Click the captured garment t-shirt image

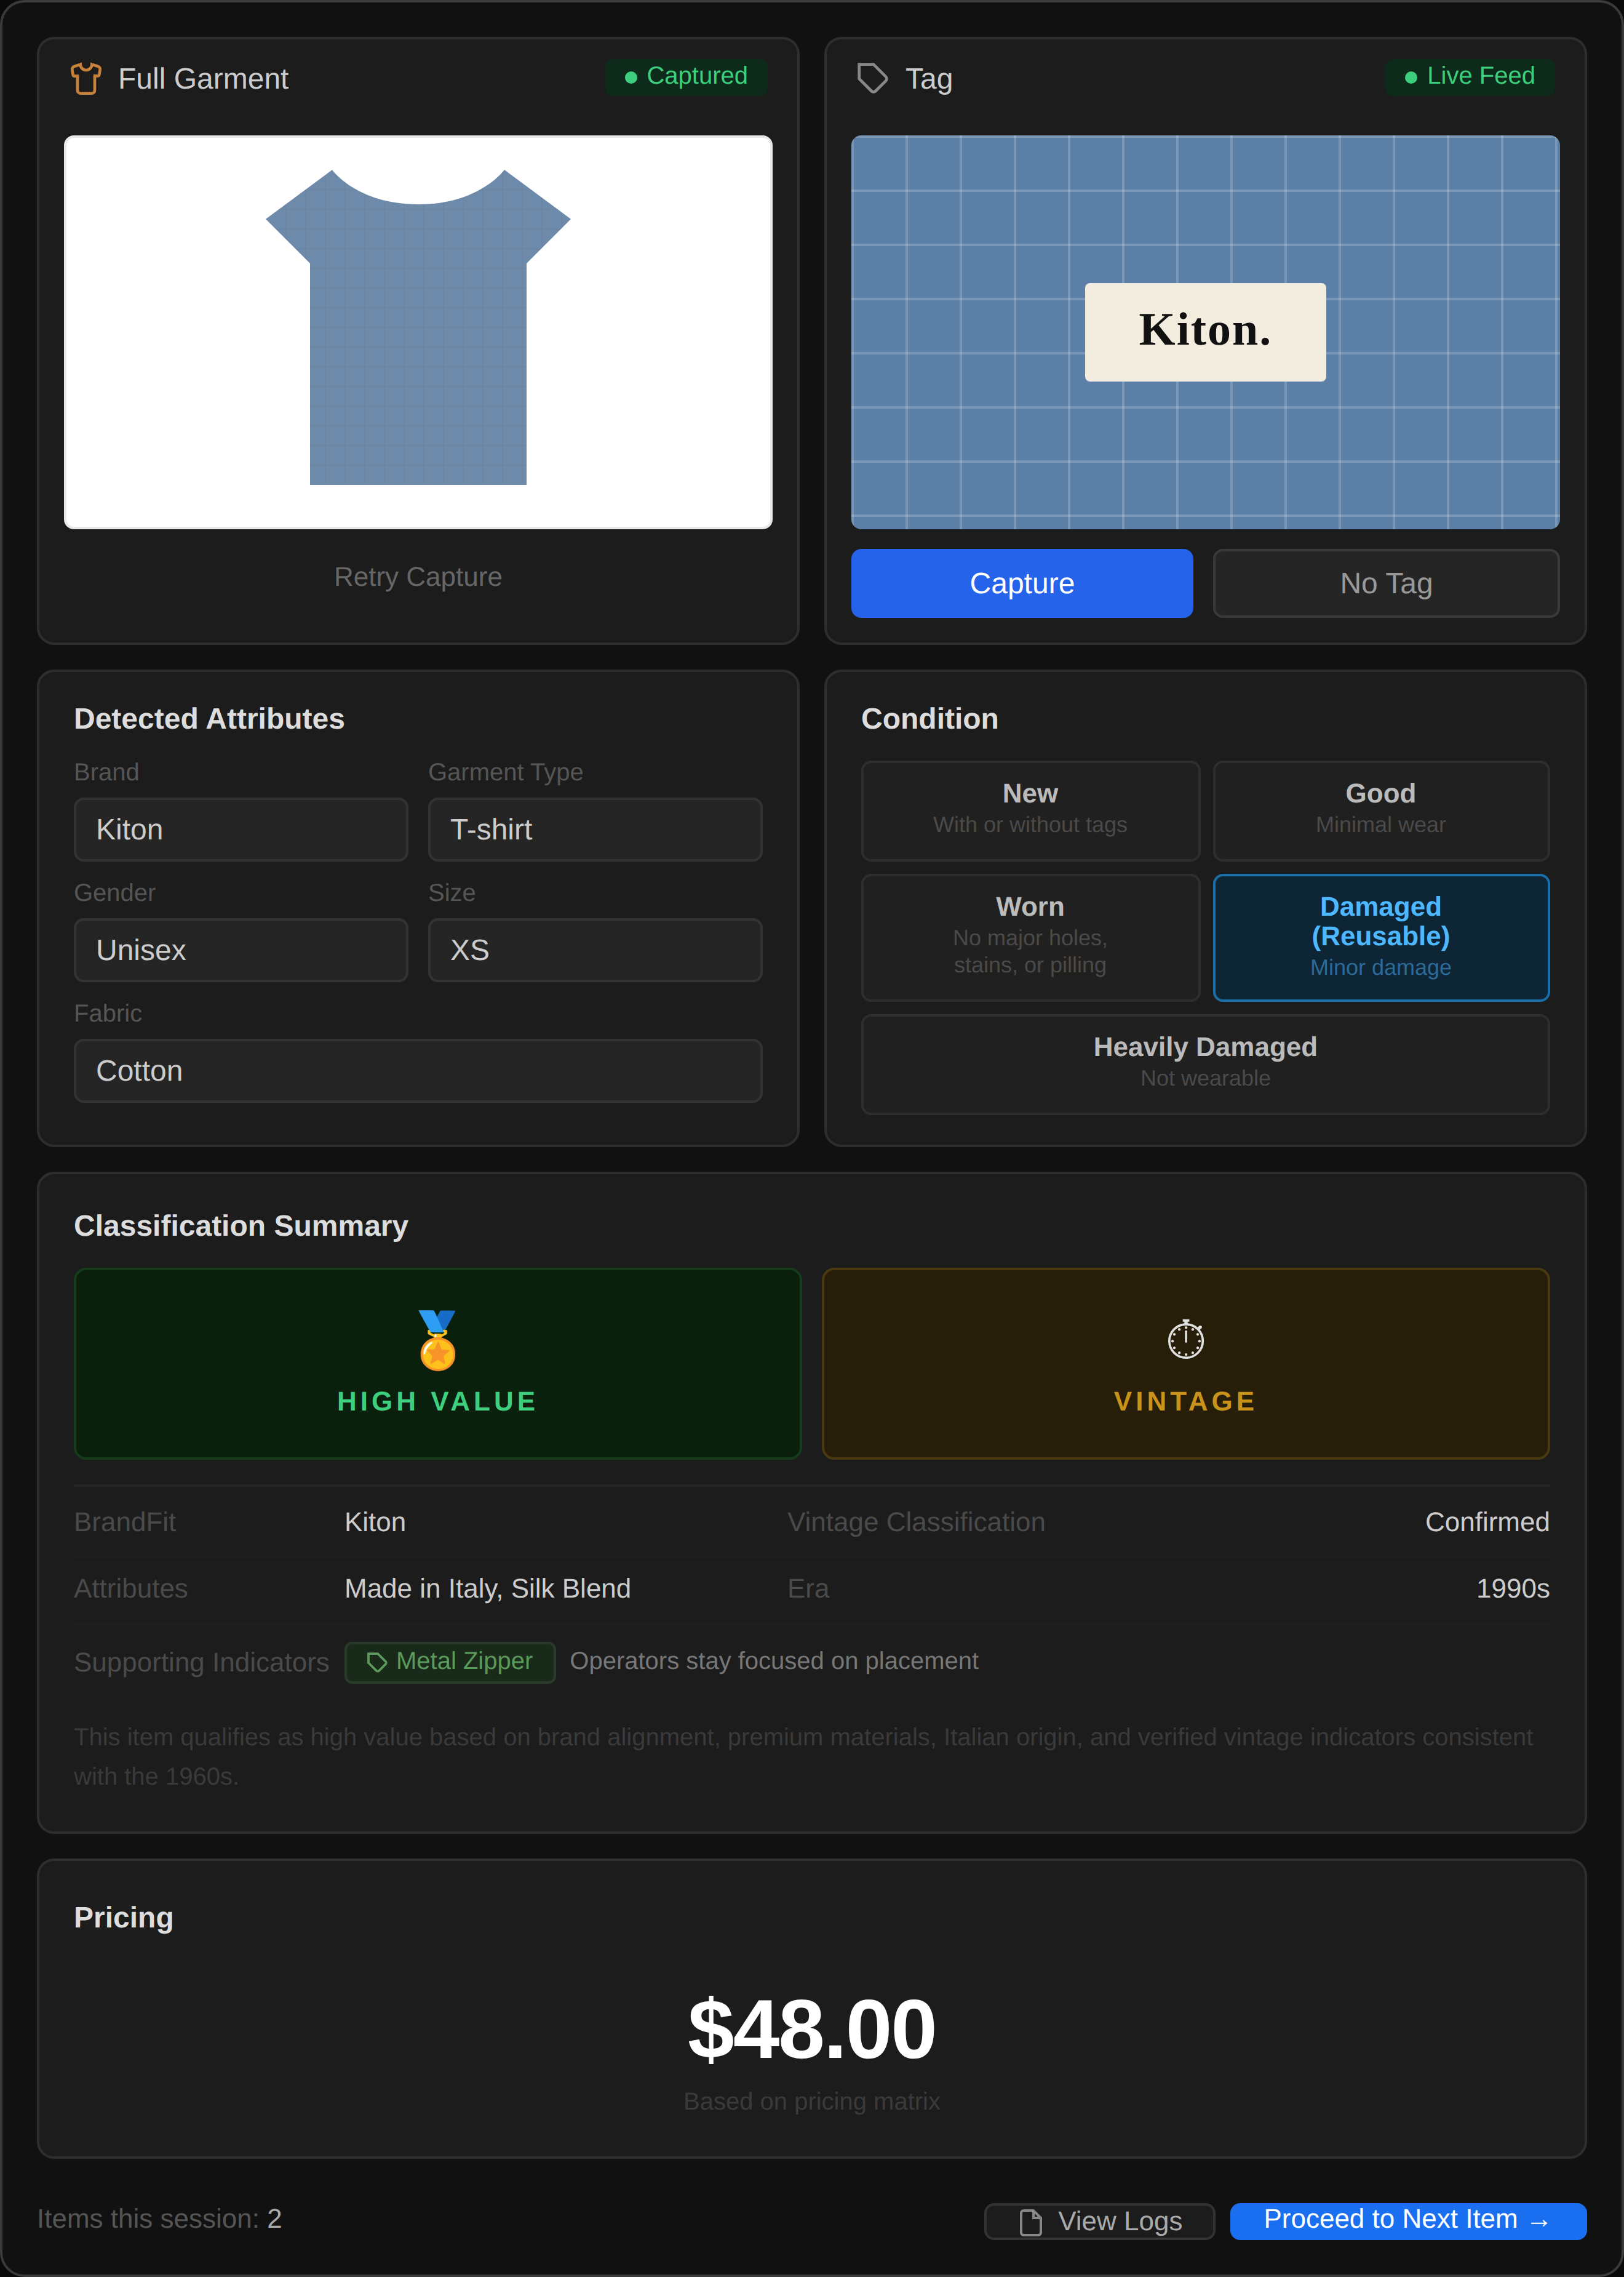[x=418, y=332]
